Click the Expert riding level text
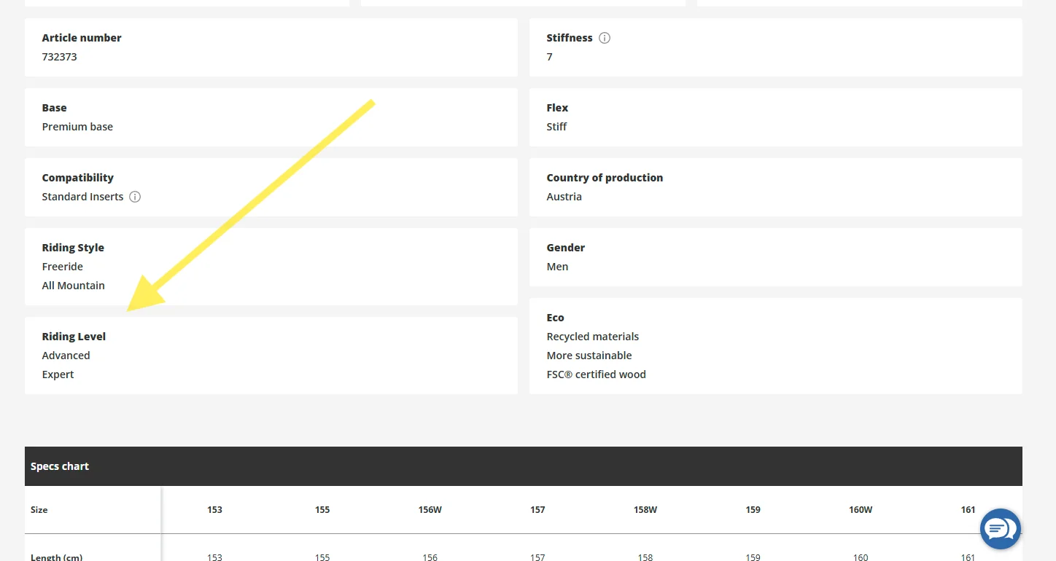1056x561 pixels. click(x=58, y=374)
